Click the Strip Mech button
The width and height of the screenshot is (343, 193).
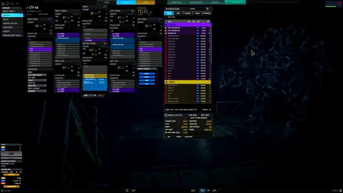tap(193, 115)
